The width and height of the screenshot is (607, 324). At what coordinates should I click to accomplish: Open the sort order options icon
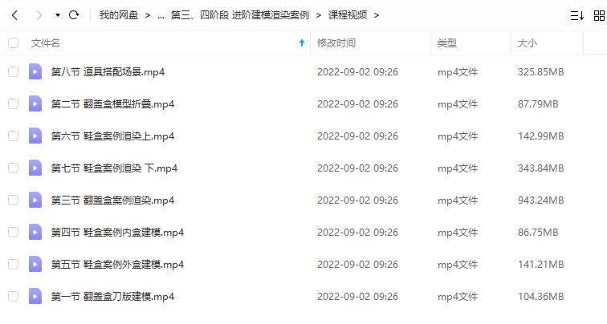pos(576,15)
